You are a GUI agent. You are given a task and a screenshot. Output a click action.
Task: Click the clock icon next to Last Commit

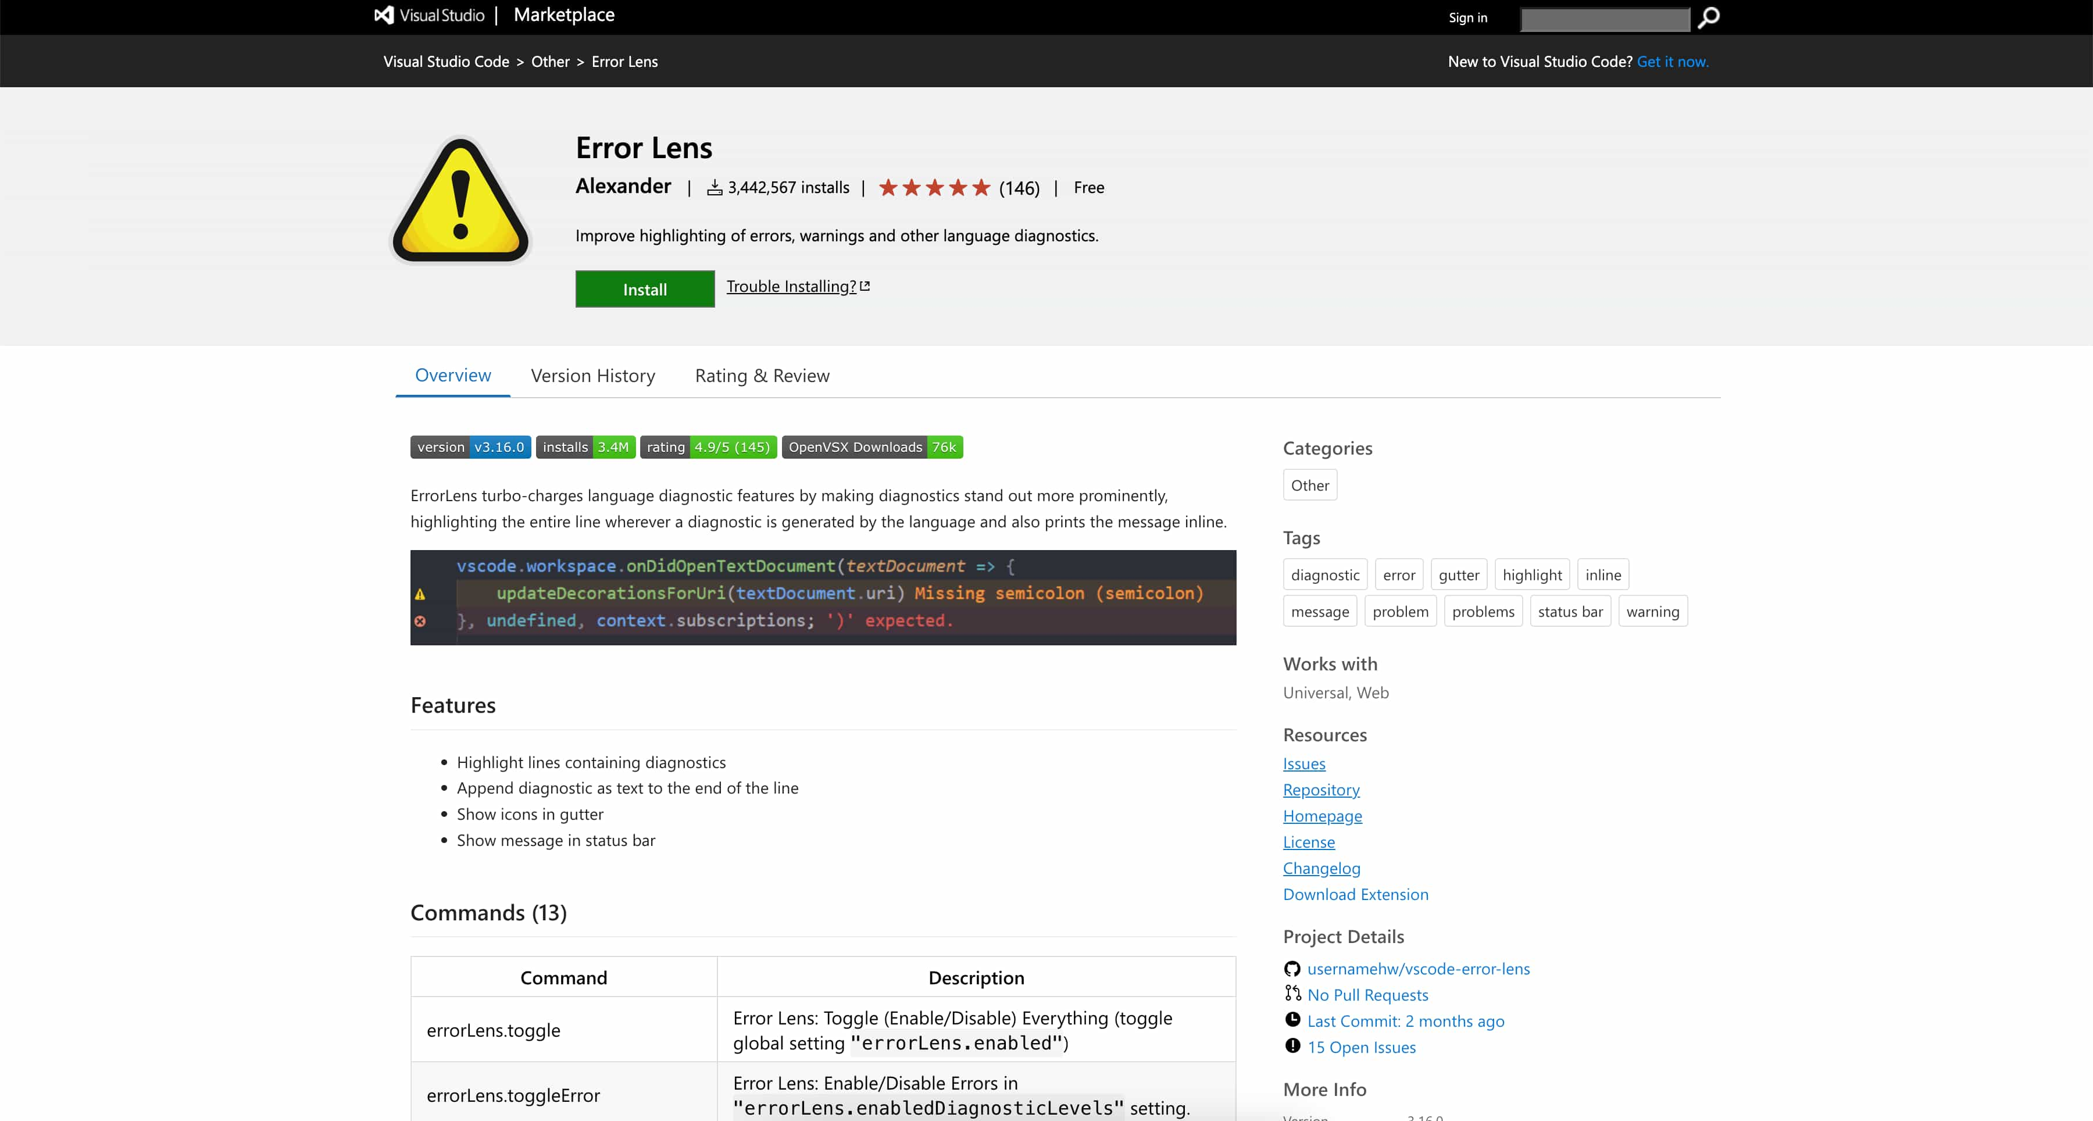coord(1292,1019)
